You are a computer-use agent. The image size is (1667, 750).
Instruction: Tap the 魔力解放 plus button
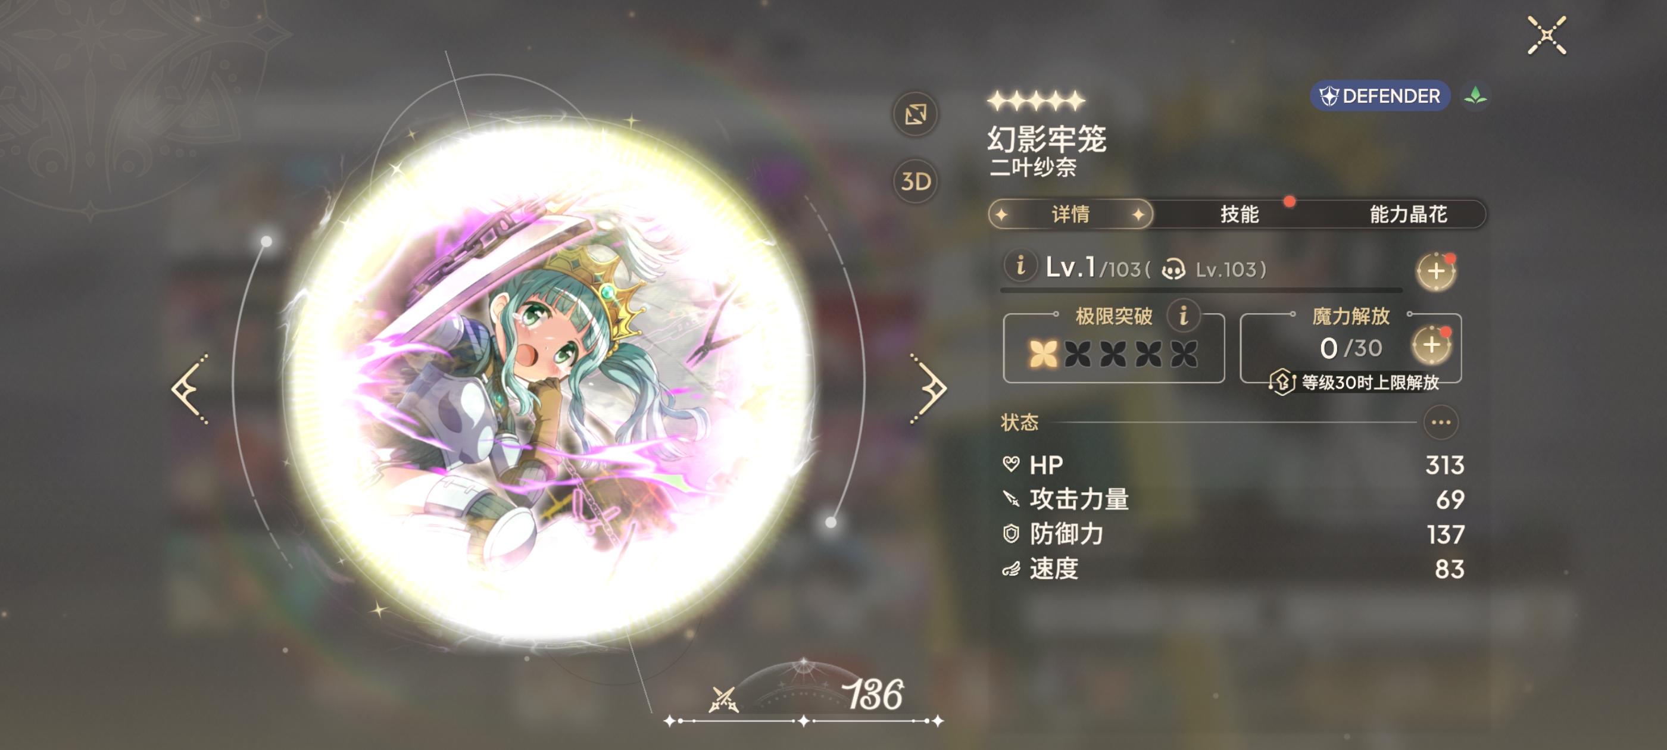click(1431, 345)
